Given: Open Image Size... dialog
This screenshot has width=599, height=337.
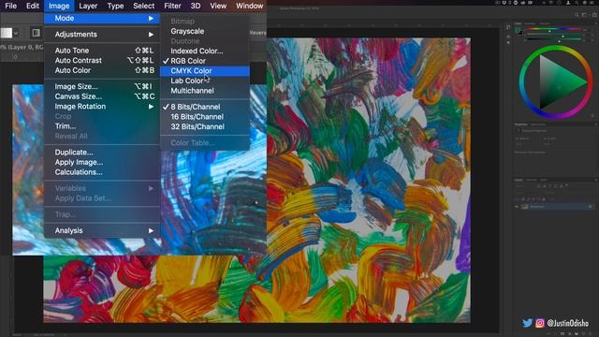Looking at the screenshot, I should (x=102, y=86).
